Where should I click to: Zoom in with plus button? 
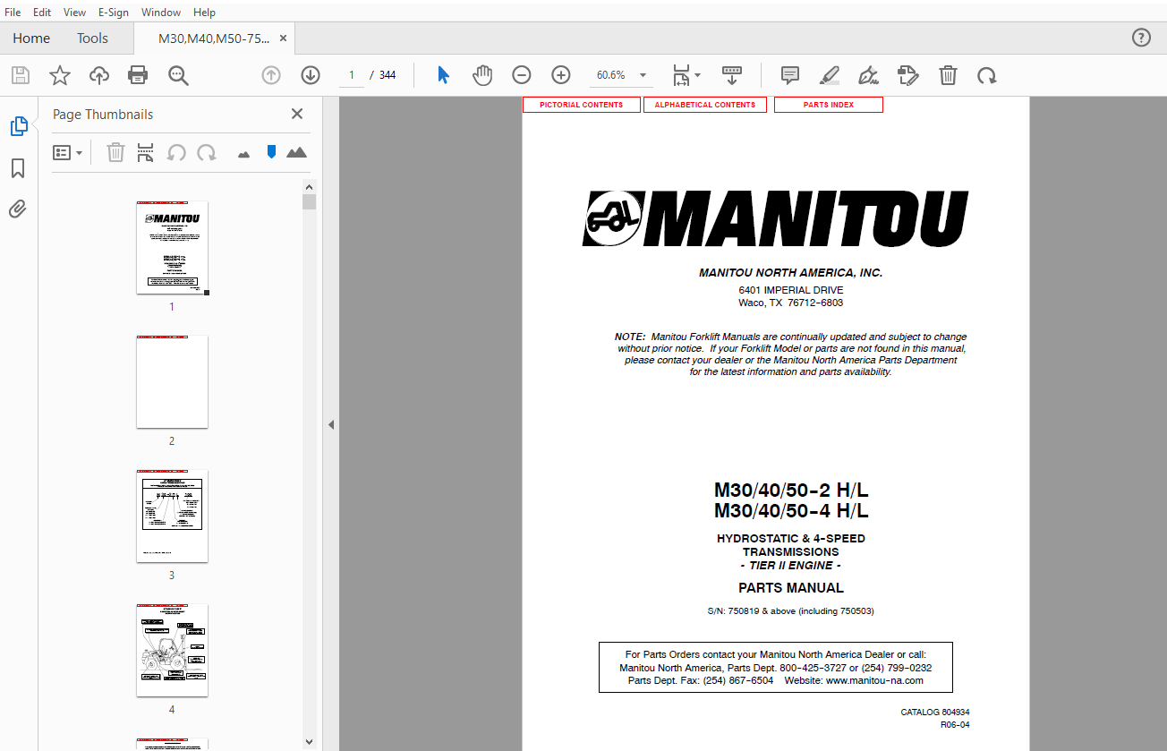click(561, 75)
